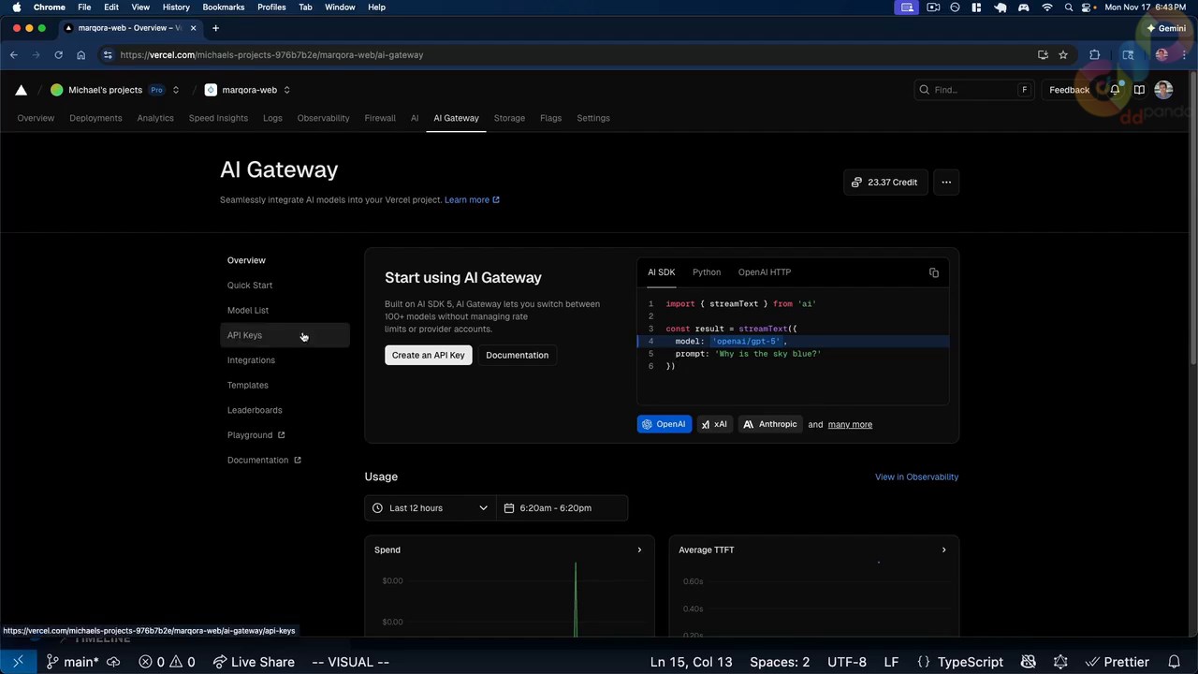Viewport: 1198px width, 674px height.
Task: Open Chrome three-dot menu
Action: click(x=1184, y=55)
